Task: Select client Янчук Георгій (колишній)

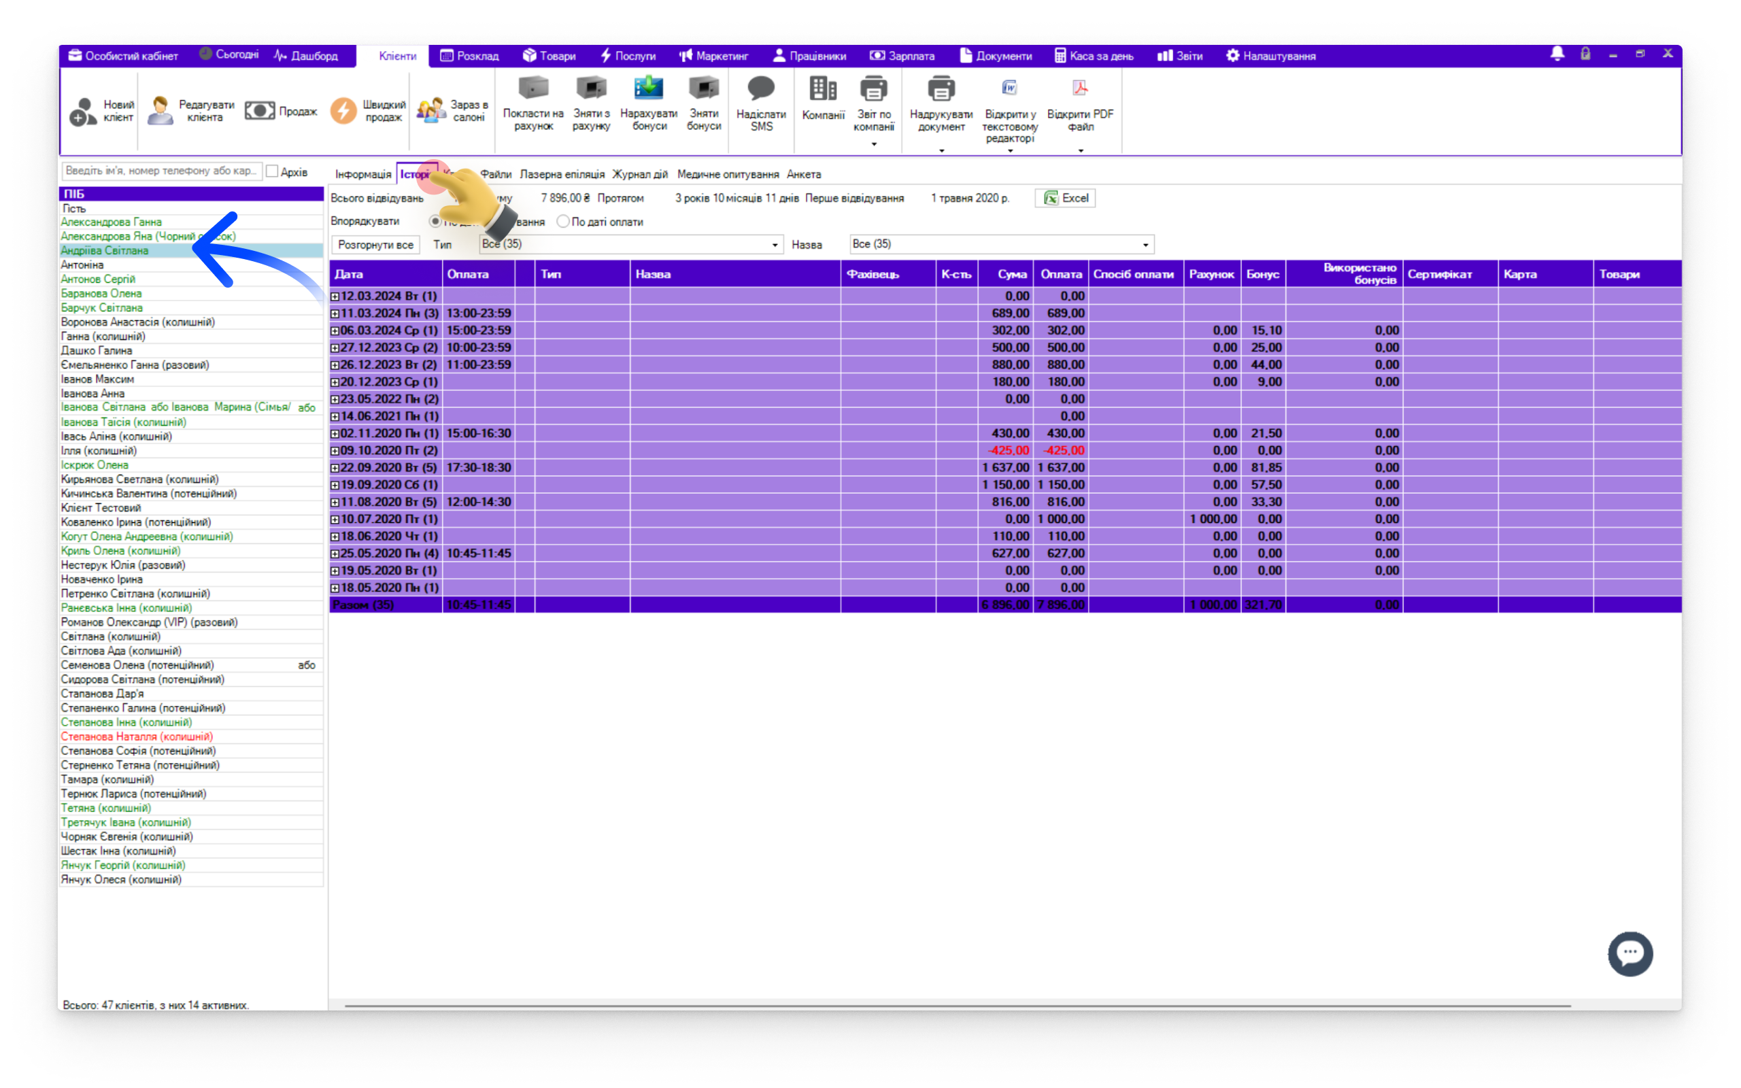Action: [190, 866]
